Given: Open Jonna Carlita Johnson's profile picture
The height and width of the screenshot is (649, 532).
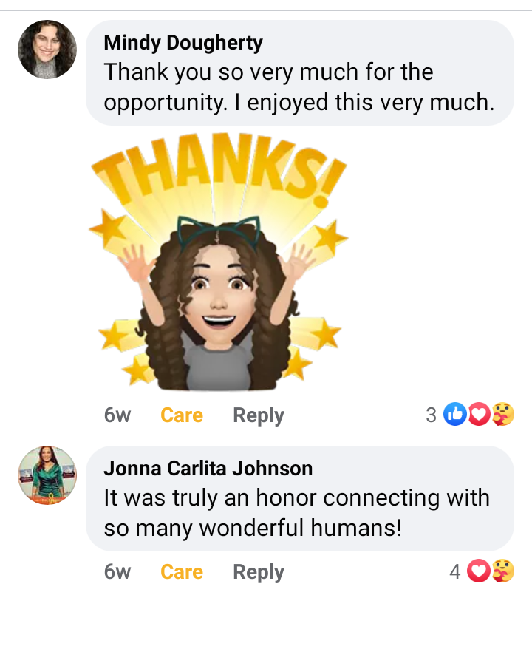Looking at the screenshot, I should (47, 475).
